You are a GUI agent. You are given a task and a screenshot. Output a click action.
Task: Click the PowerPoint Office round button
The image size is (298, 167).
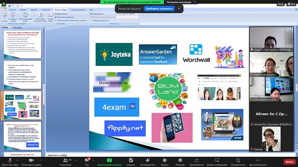coord(3,7)
